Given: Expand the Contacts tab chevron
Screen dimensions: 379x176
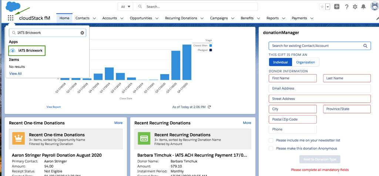Looking at the screenshot, I should (94, 18).
